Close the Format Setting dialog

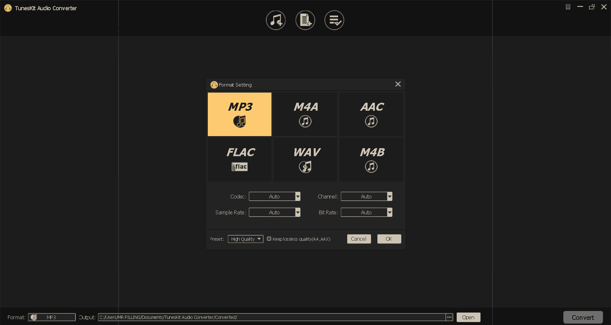398,84
